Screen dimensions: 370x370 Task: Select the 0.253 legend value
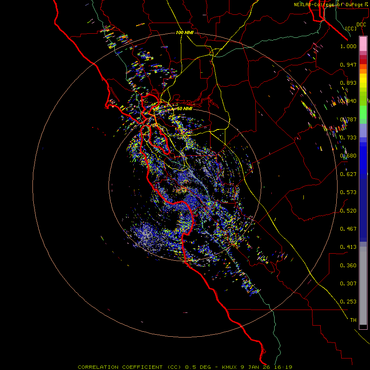(348, 302)
